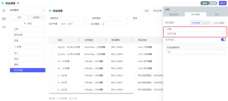Open the 执行信息 tab
This screenshot has height=101, width=228.
(196, 15)
